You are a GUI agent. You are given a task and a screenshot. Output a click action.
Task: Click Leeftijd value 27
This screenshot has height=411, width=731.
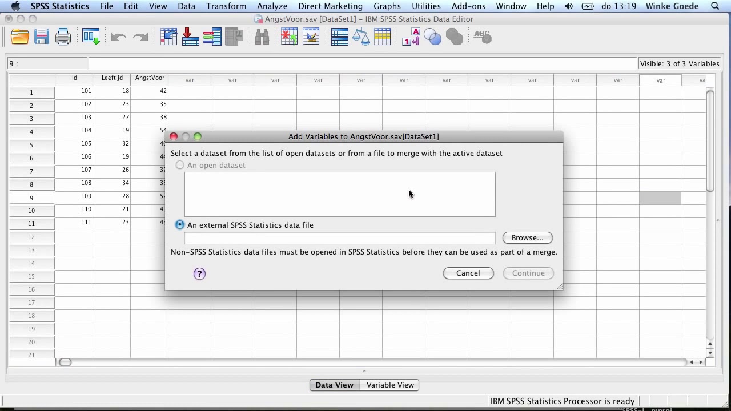point(112,118)
